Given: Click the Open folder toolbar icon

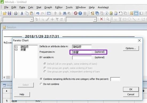Looking at the screenshot, I should pos(5,13).
